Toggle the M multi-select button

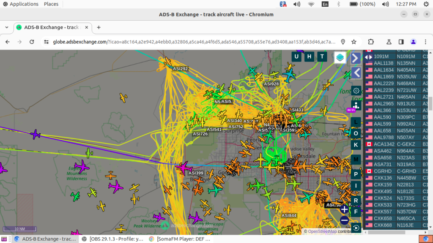[x=356, y=159]
